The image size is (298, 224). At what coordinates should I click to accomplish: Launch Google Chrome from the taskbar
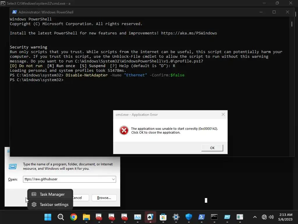tap(74, 217)
